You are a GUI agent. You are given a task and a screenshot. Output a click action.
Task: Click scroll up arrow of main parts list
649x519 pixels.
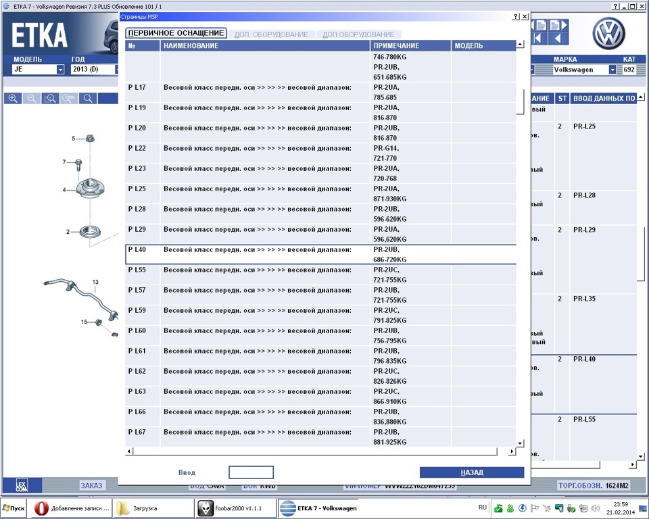tap(641, 97)
